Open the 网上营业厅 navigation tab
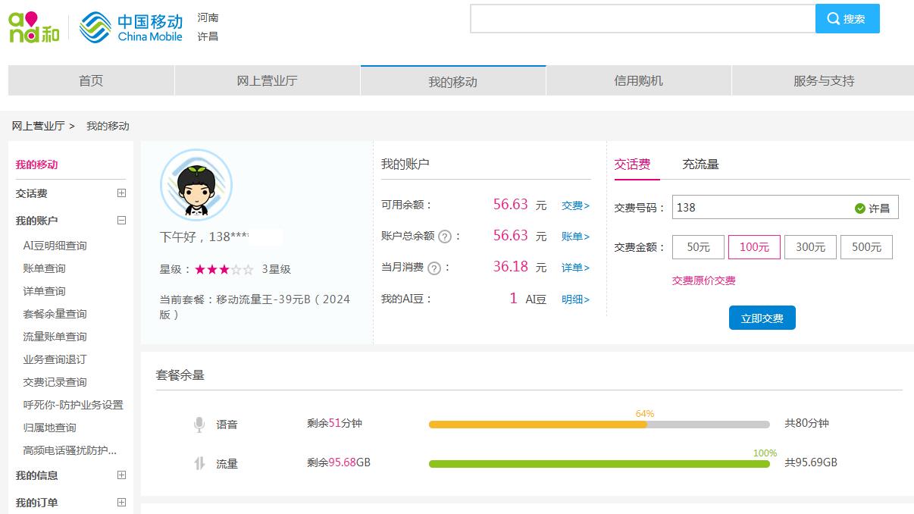Screen dimensions: 914x514 point(267,81)
